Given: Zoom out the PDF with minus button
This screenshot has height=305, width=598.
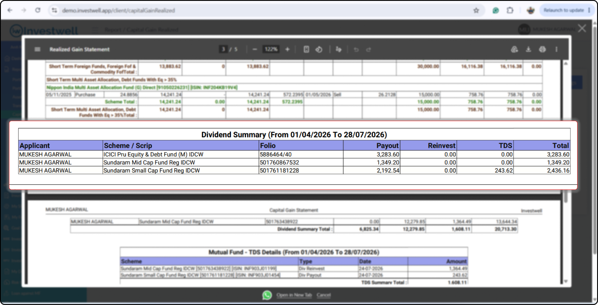Looking at the screenshot, I should tap(255, 49).
